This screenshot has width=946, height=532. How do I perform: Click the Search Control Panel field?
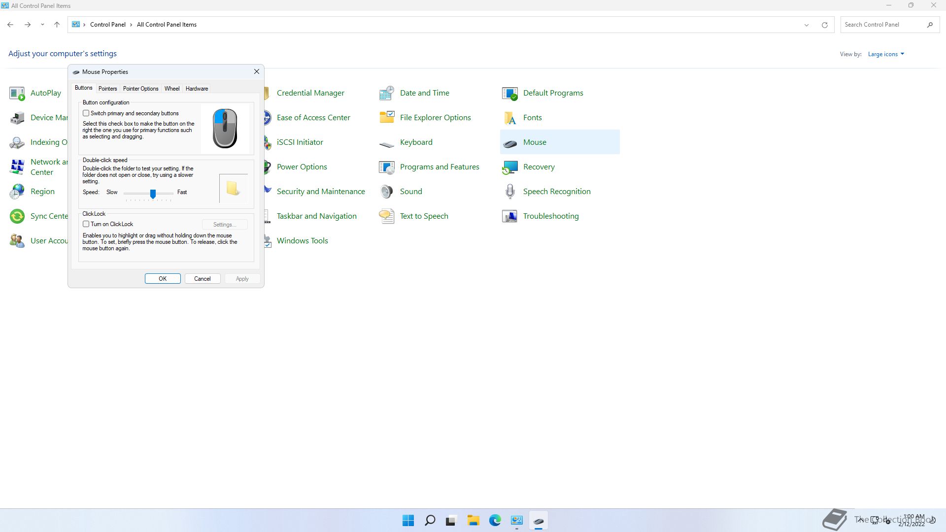click(x=882, y=25)
